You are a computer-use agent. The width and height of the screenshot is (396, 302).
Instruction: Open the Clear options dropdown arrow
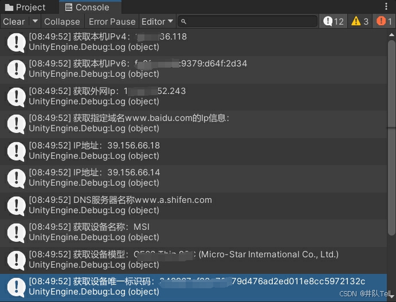coord(35,21)
